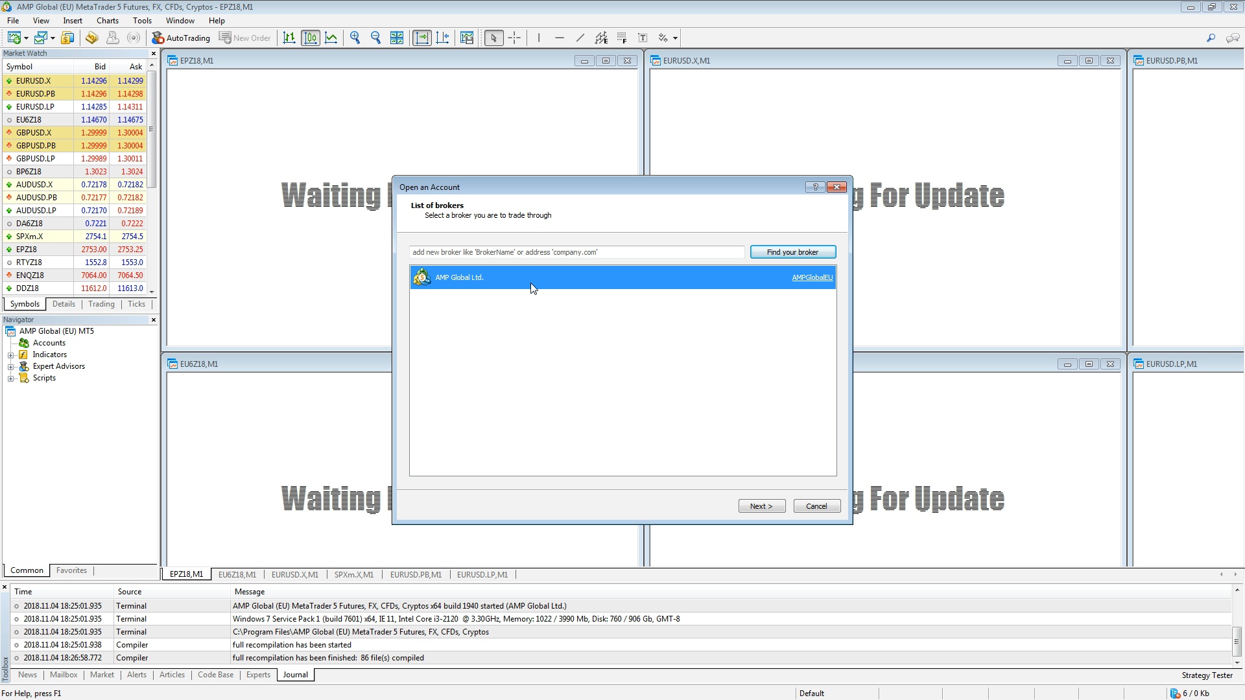This screenshot has height=700, width=1245.
Task: Click the zoom out magnifier icon
Action: click(x=376, y=38)
